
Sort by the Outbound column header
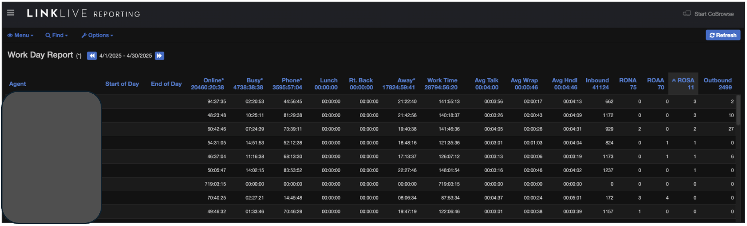tap(717, 81)
